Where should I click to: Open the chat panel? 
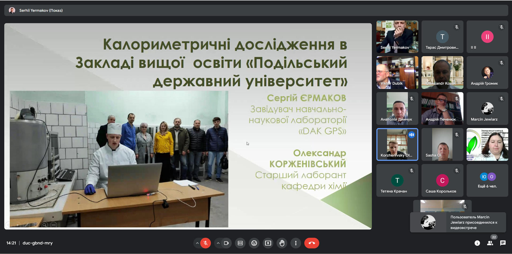(x=503, y=243)
